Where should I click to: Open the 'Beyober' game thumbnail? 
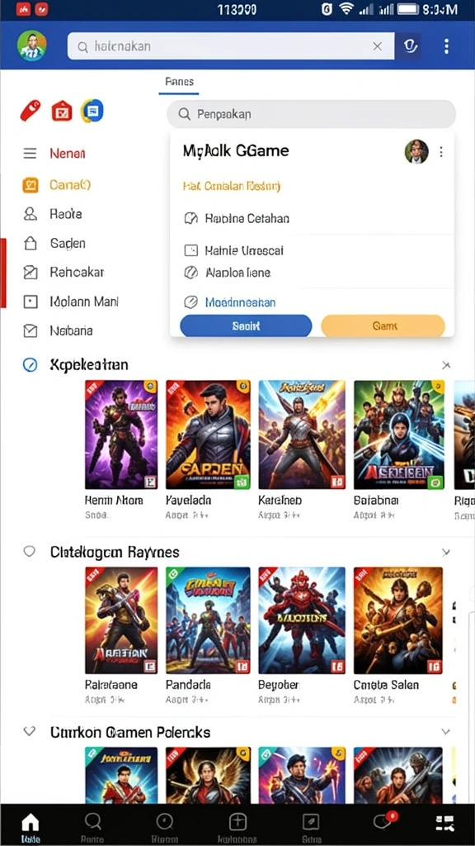click(x=302, y=620)
